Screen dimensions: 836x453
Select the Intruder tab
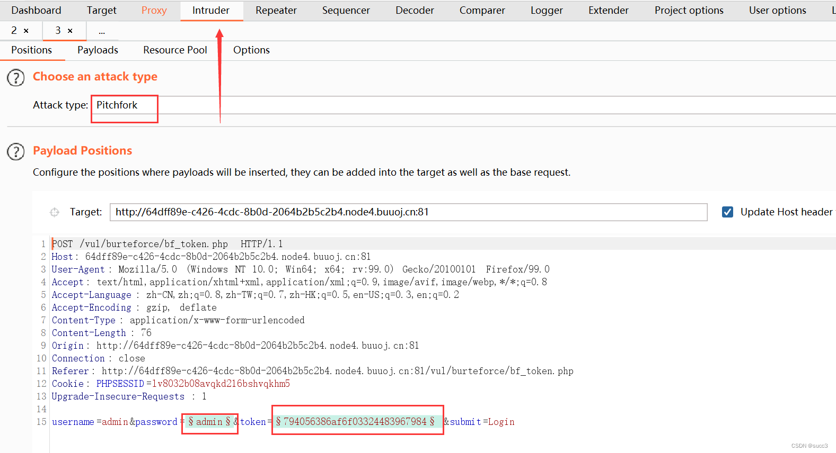[x=211, y=11]
